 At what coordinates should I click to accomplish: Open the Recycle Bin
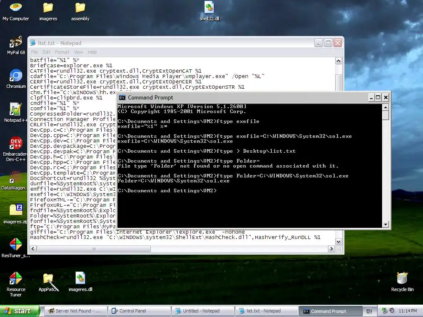[402, 282]
